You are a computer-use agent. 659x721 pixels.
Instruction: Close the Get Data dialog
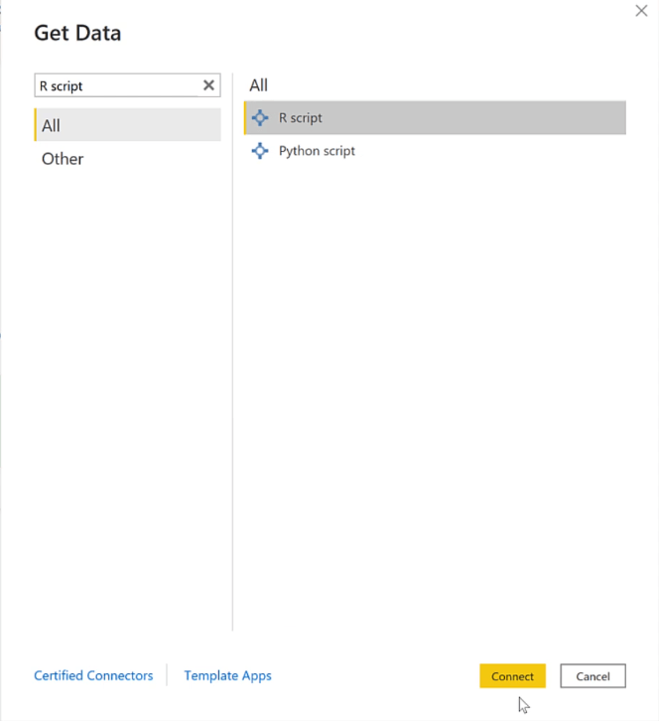click(641, 11)
